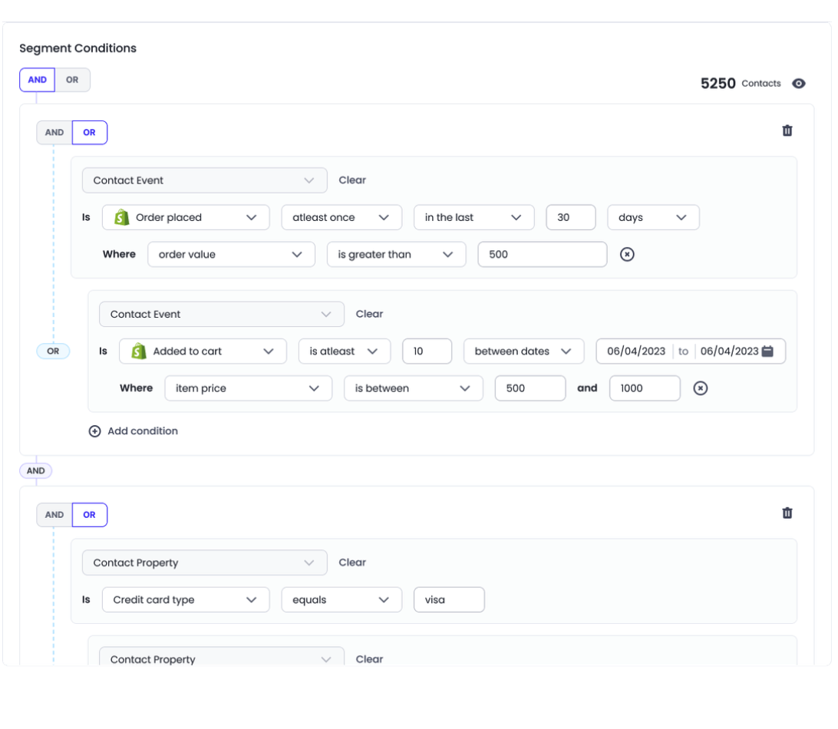Click the Shopify icon on Order placed
Viewport: 838px width, 729px height.
click(121, 218)
